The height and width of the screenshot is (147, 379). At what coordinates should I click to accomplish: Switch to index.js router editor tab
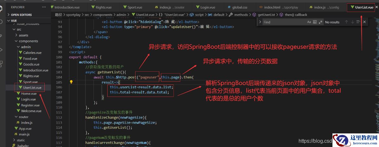click(171, 8)
